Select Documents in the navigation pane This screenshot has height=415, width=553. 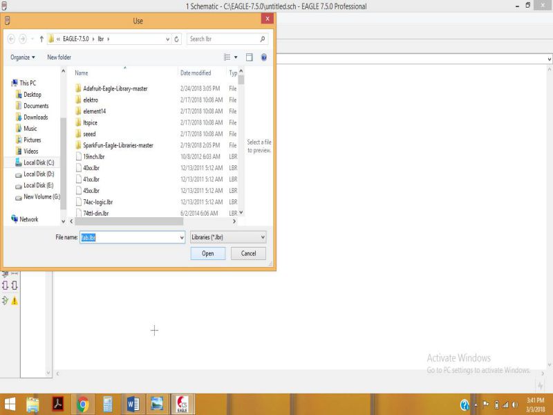pyautogui.click(x=36, y=106)
